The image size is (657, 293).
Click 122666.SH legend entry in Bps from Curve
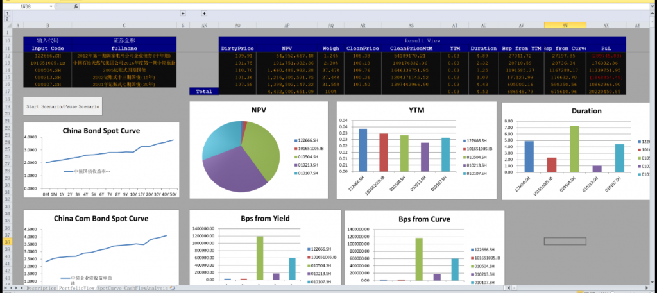tap(484, 249)
